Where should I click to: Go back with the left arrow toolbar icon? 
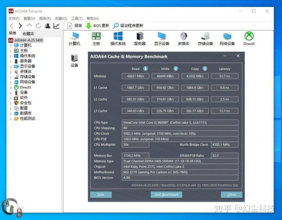12,26
